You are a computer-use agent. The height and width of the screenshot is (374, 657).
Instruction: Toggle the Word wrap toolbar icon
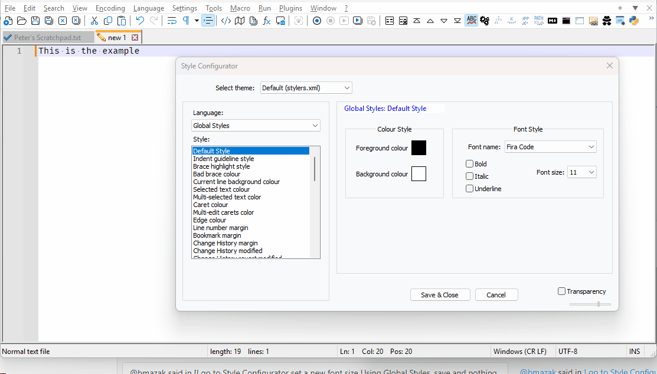(172, 21)
